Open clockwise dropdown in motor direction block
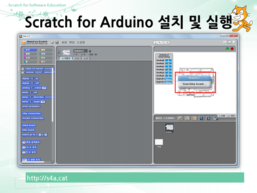257x193 pixels. (49, 97)
